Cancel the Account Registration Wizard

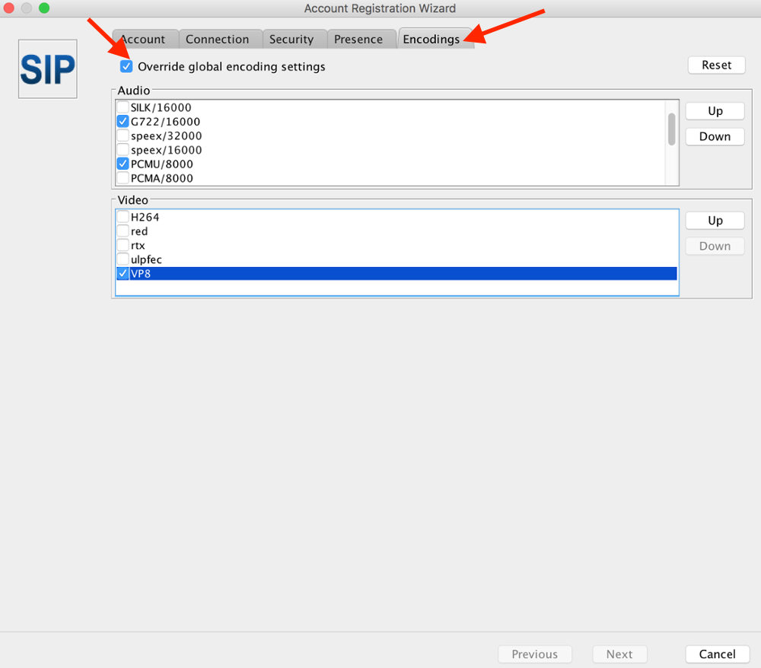tap(718, 654)
